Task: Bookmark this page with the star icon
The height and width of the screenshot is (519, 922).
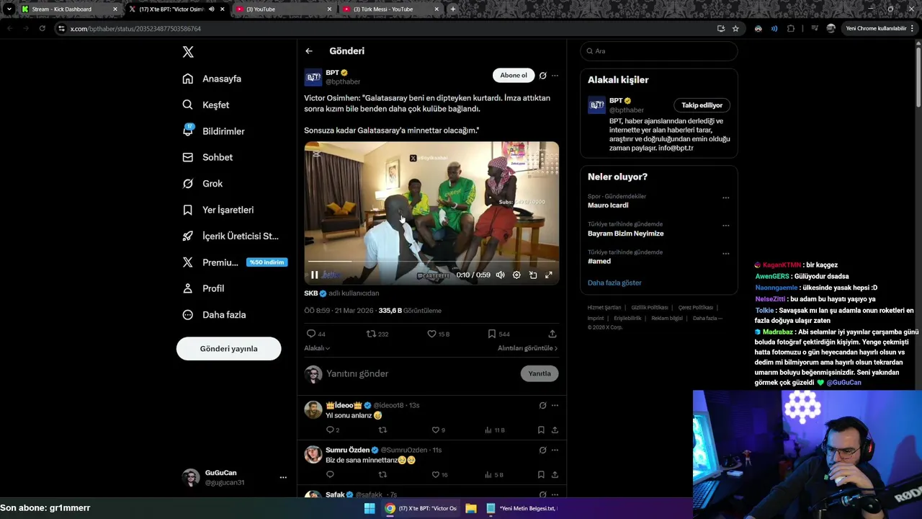Action: pyautogui.click(x=735, y=29)
